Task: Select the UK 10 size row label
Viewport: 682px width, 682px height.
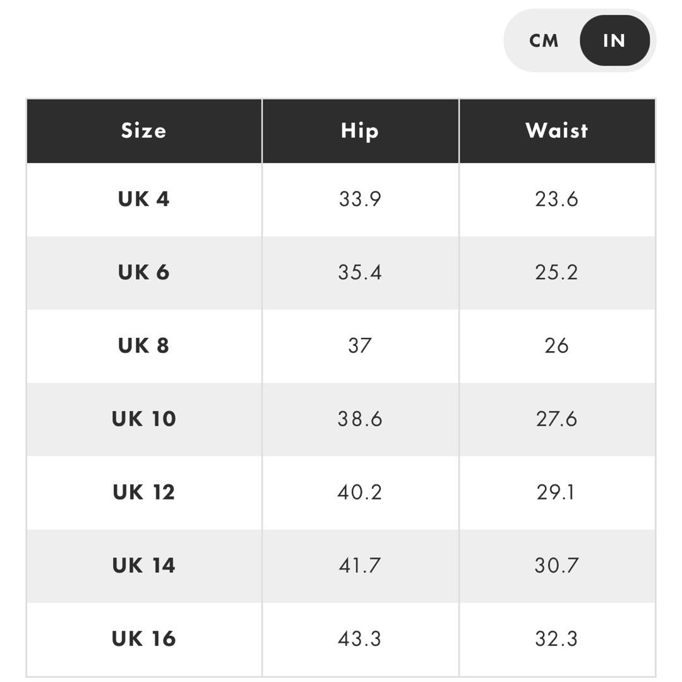Action: (144, 419)
